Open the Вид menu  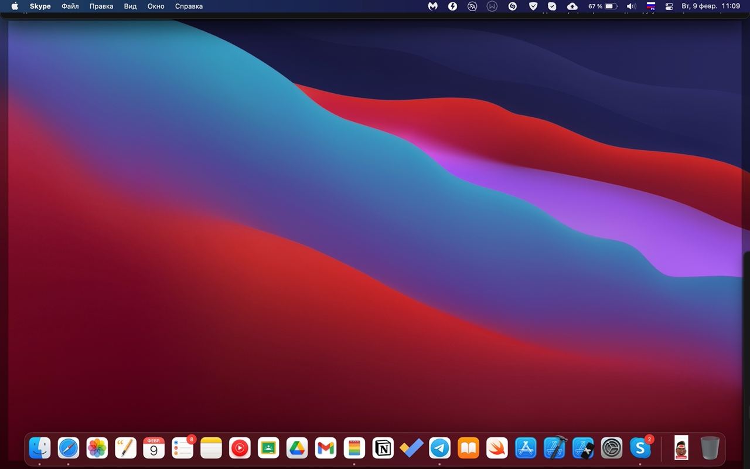coord(130,6)
